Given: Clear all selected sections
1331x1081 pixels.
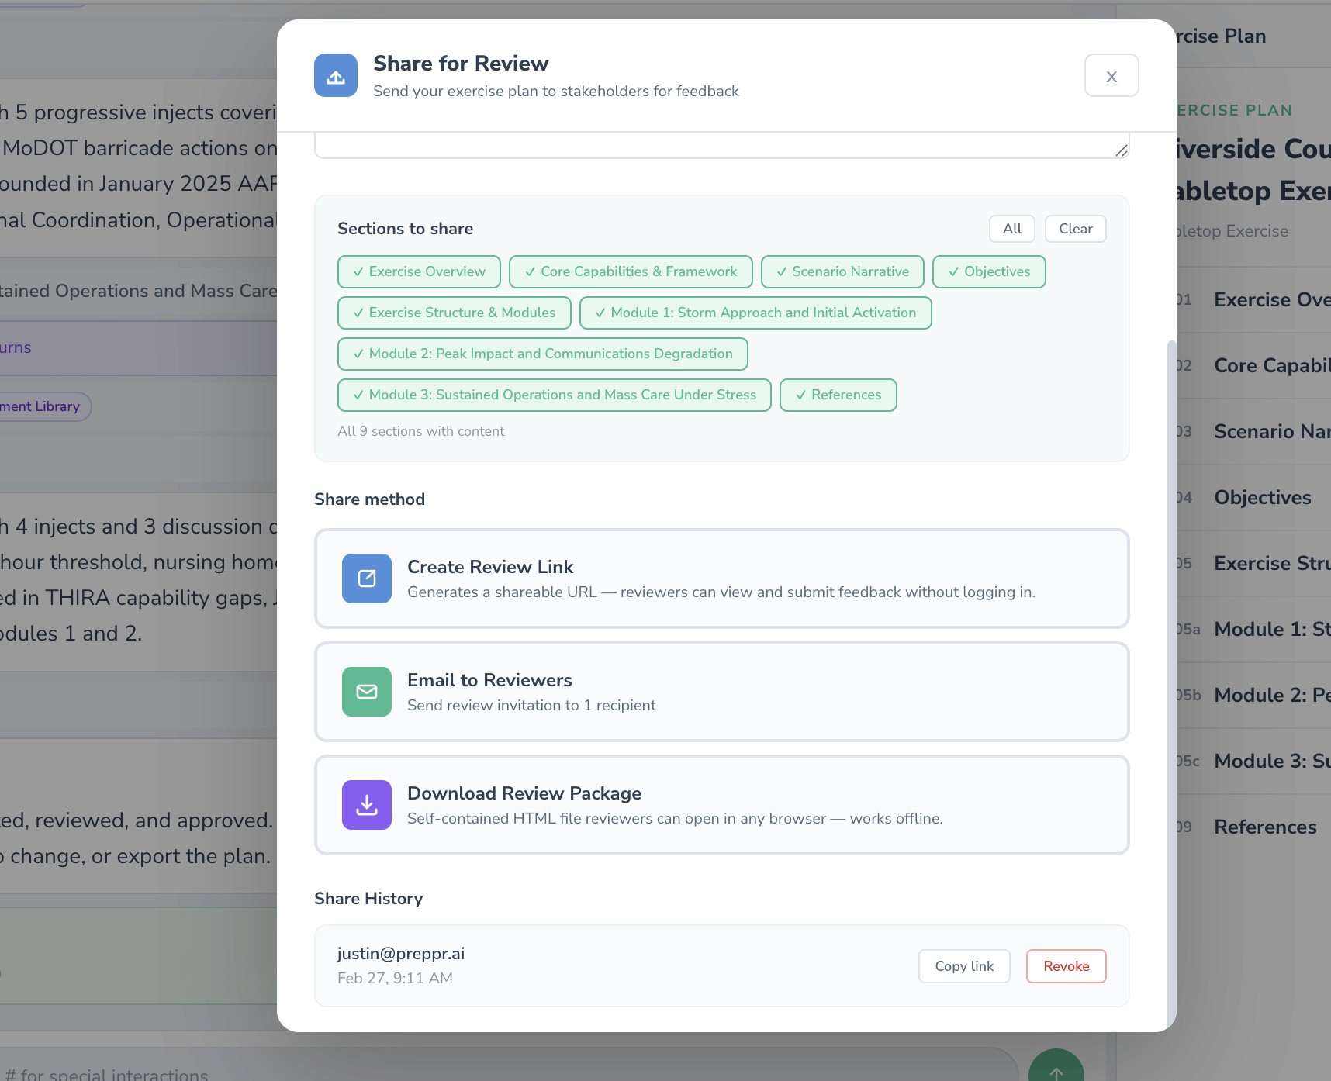Looking at the screenshot, I should coord(1076,229).
